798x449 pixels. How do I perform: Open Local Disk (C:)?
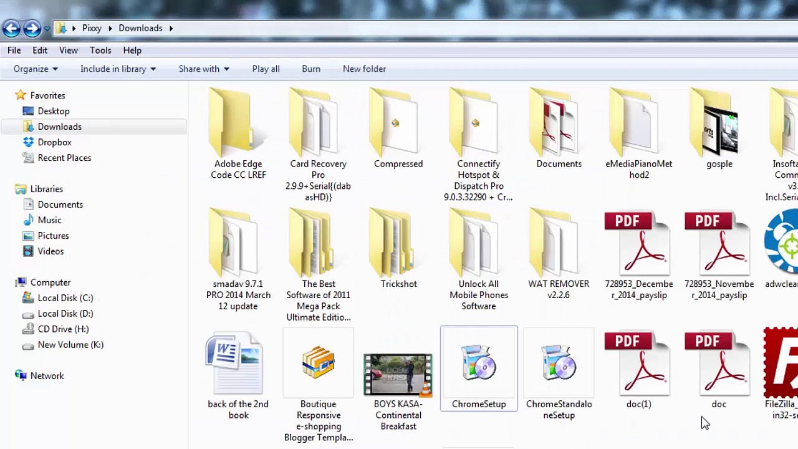pyautogui.click(x=57, y=298)
